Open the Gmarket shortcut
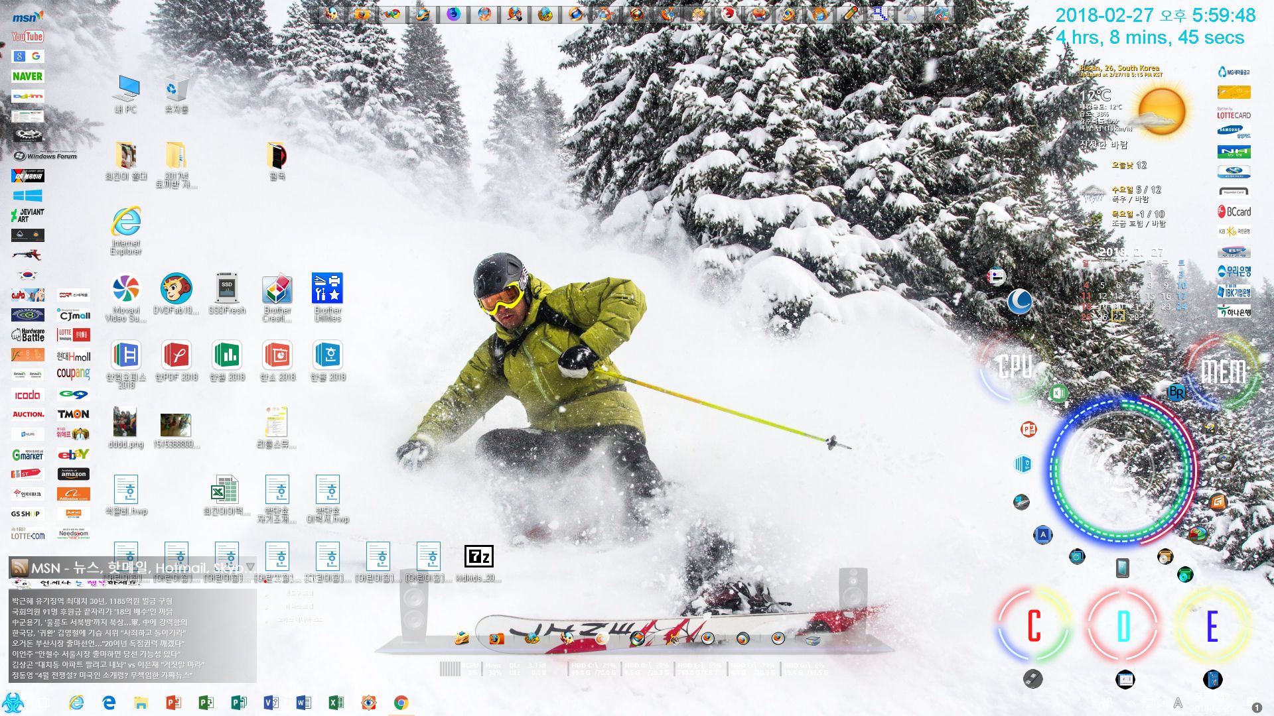Screen dimensions: 1274x716 point(27,455)
